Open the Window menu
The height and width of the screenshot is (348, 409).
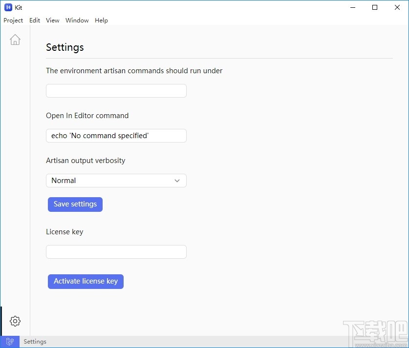click(x=77, y=20)
